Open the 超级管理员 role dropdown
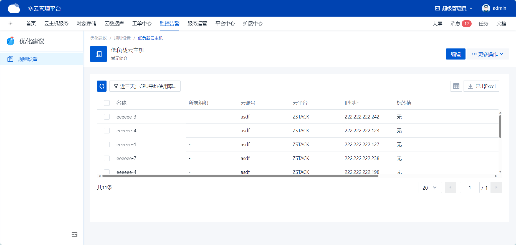This screenshot has width=516, height=245. click(x=454, y=8)
